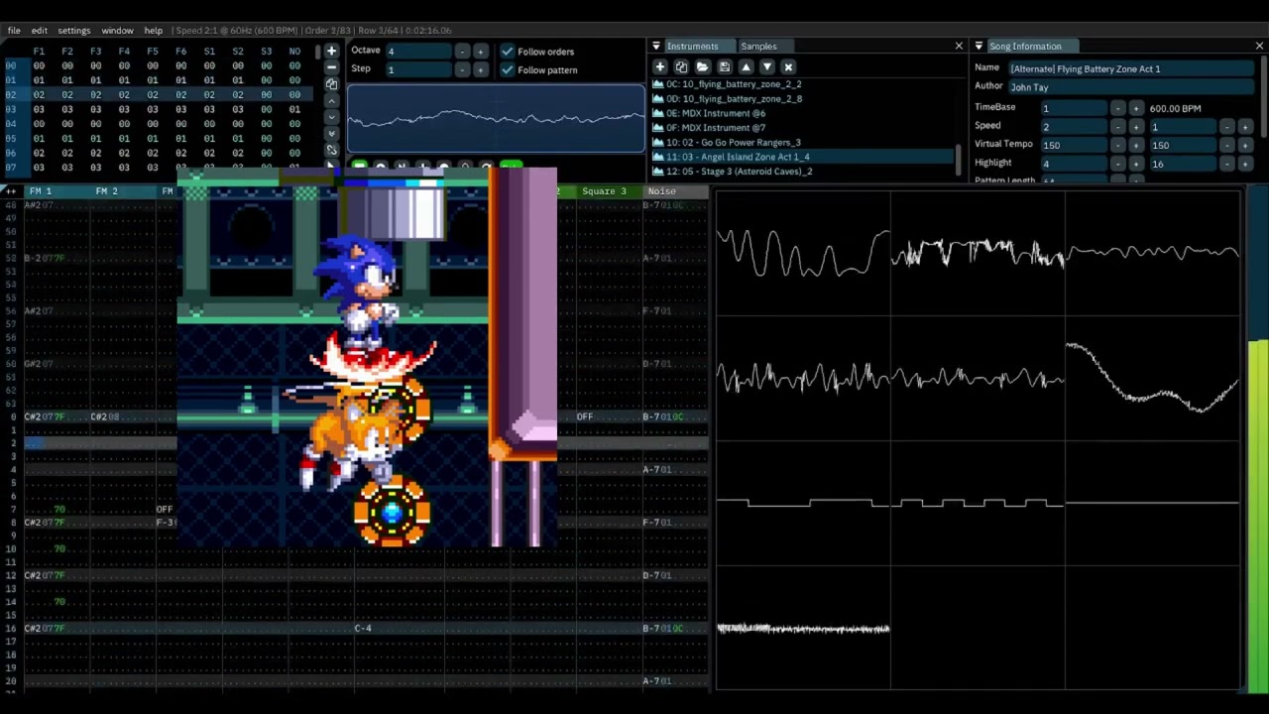Move the order down with chevron icon
The width and height of the screenshot is (1269, 714).
[x=331, y=118]
